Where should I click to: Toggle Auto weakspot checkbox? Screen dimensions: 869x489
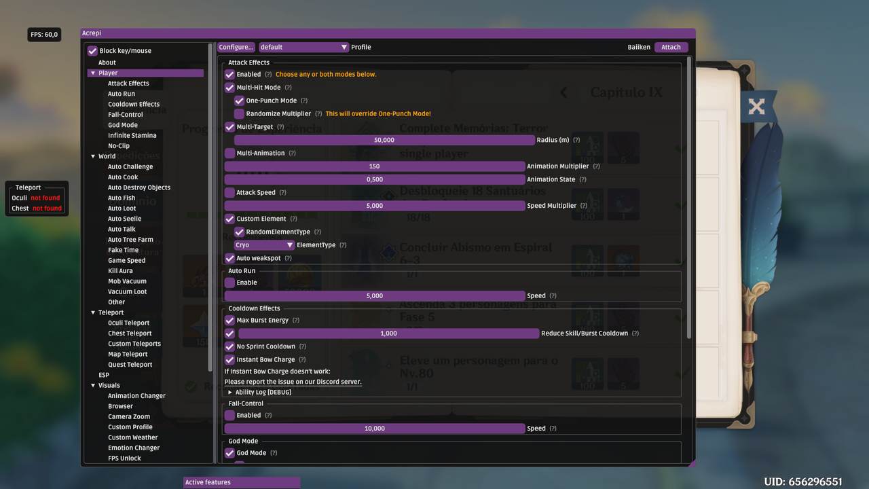229,258
